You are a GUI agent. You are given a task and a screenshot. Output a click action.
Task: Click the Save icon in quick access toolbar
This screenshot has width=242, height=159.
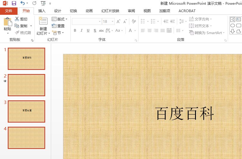click(x=14, y=3)
